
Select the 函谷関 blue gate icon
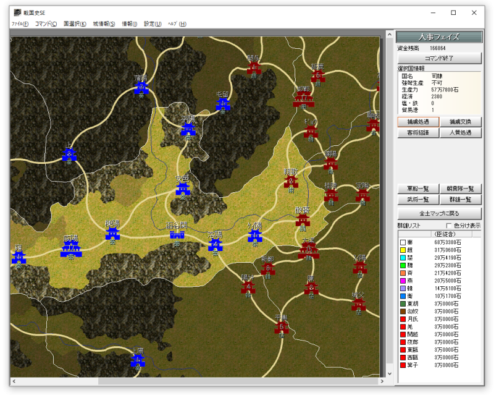pos(177,235)
